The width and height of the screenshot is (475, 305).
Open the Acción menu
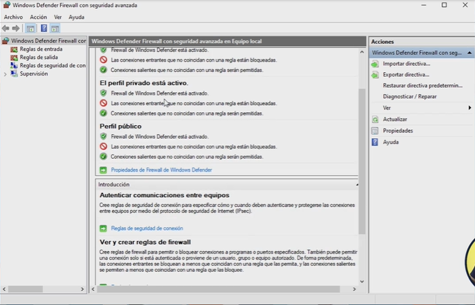38,17
